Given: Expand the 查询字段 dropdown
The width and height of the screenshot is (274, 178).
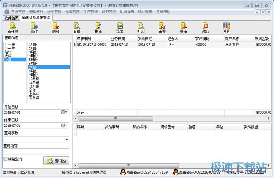Looking at the screenshot, I should point(67,139).
